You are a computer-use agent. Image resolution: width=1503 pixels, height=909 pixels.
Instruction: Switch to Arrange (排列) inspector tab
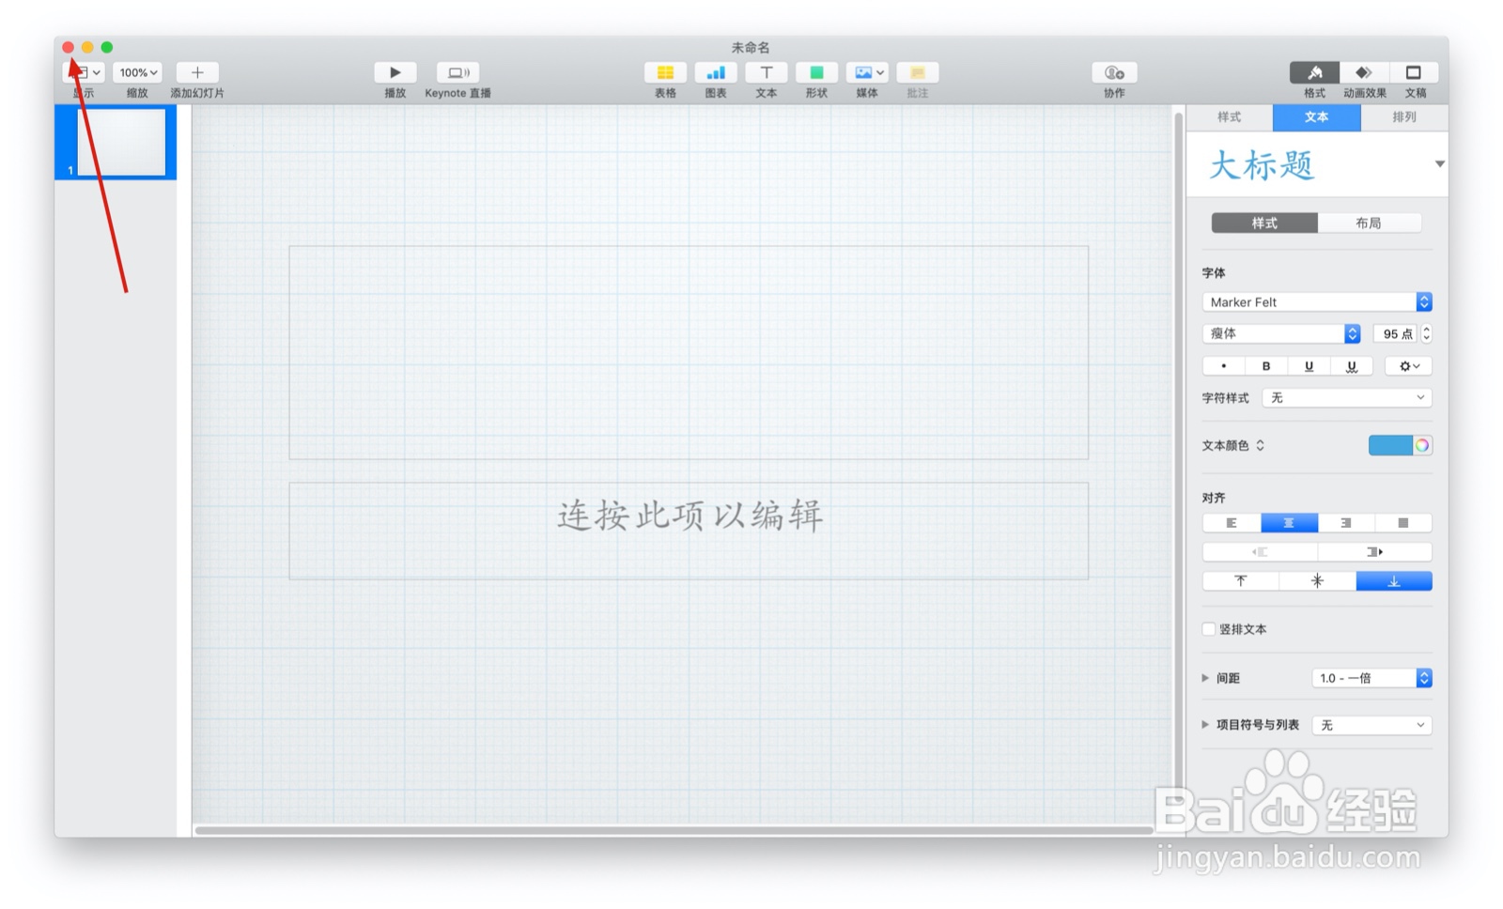pos(1403,117)
